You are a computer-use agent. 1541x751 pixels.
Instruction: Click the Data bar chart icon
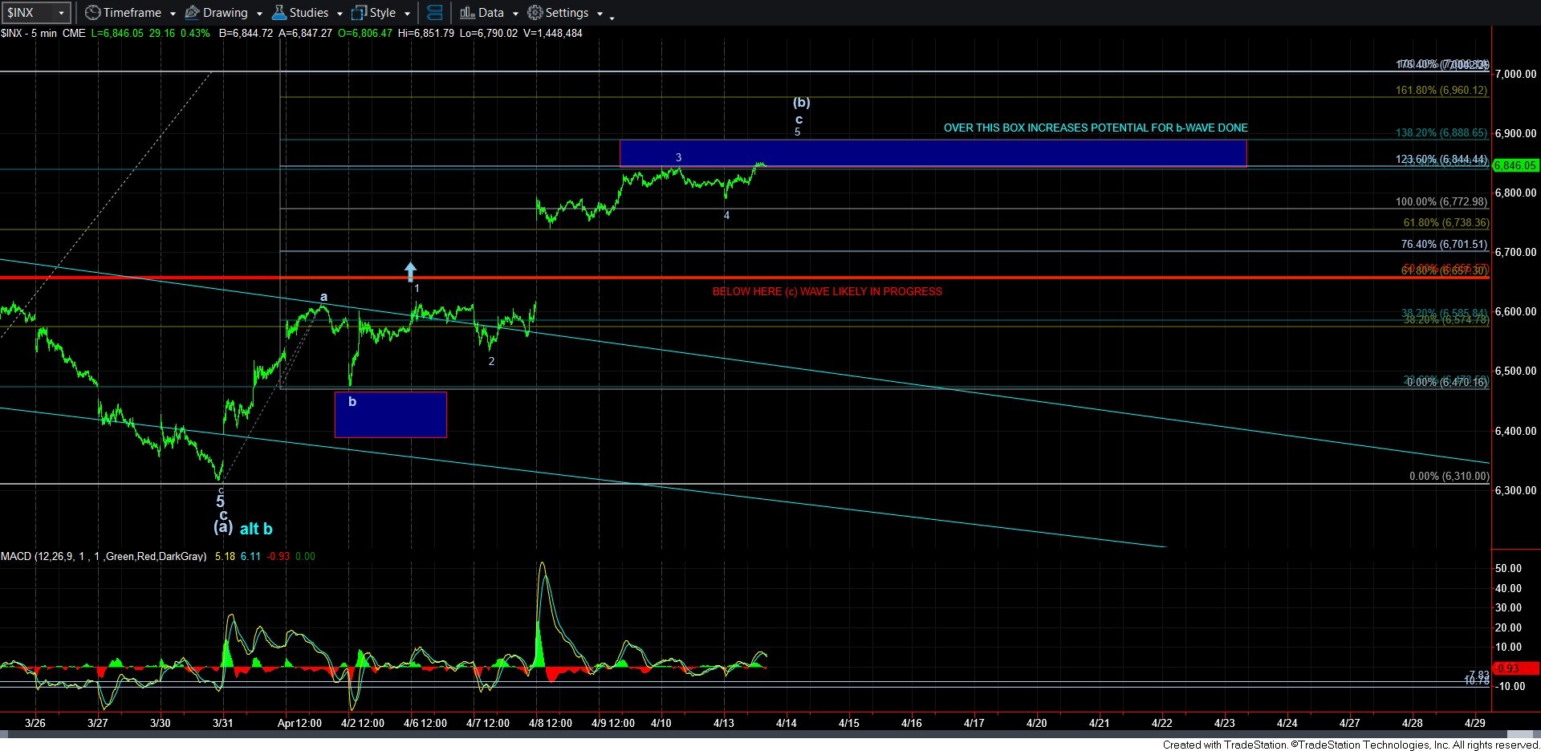[467, 13]
